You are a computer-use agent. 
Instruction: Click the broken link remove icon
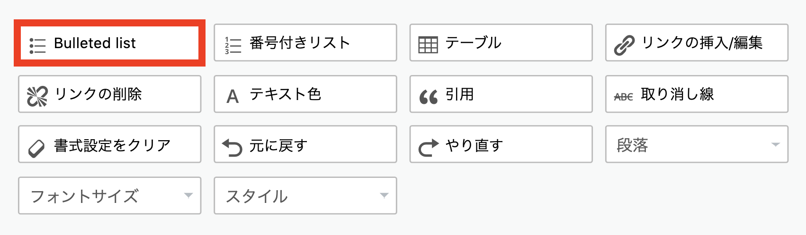(37, 96)
